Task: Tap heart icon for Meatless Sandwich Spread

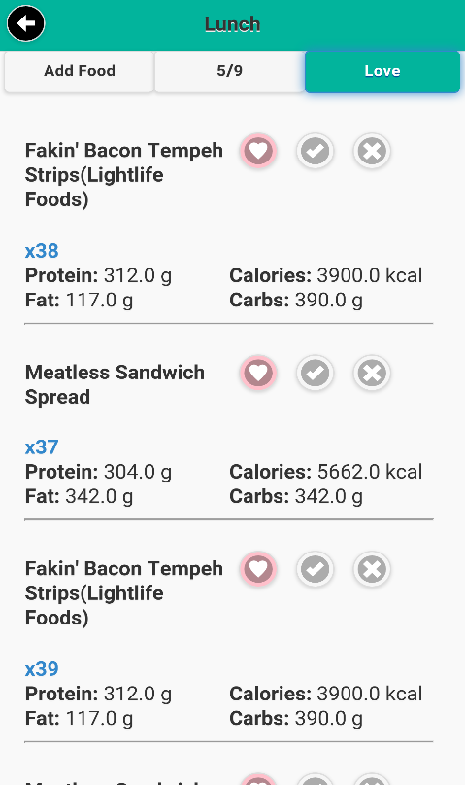Action: 258,373
